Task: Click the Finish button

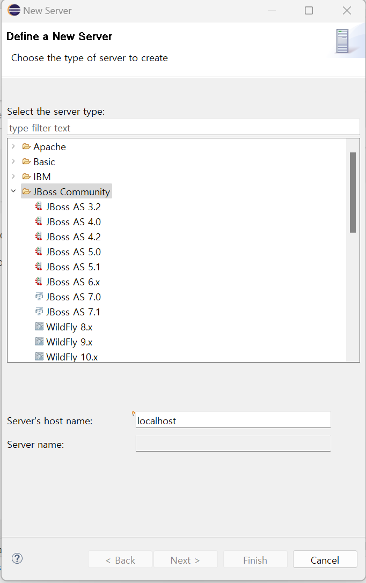Action: click(x=255, y=559)
